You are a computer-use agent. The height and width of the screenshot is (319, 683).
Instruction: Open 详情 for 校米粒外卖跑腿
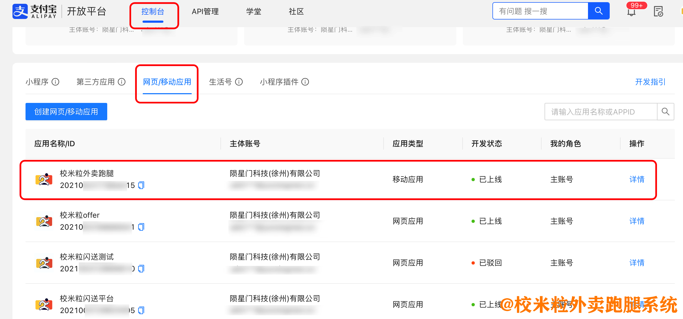point(637,179)
